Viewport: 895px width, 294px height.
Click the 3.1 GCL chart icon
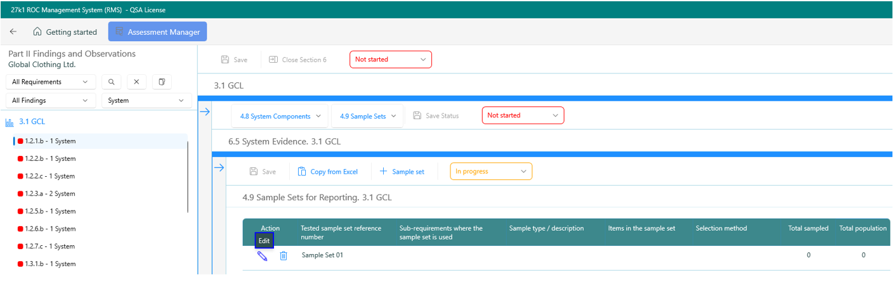[10, 122]
